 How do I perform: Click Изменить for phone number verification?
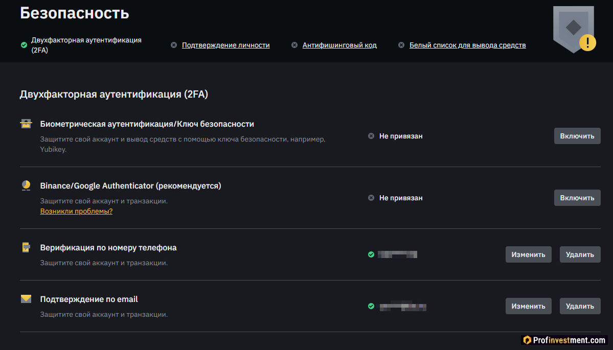point(528,254)
